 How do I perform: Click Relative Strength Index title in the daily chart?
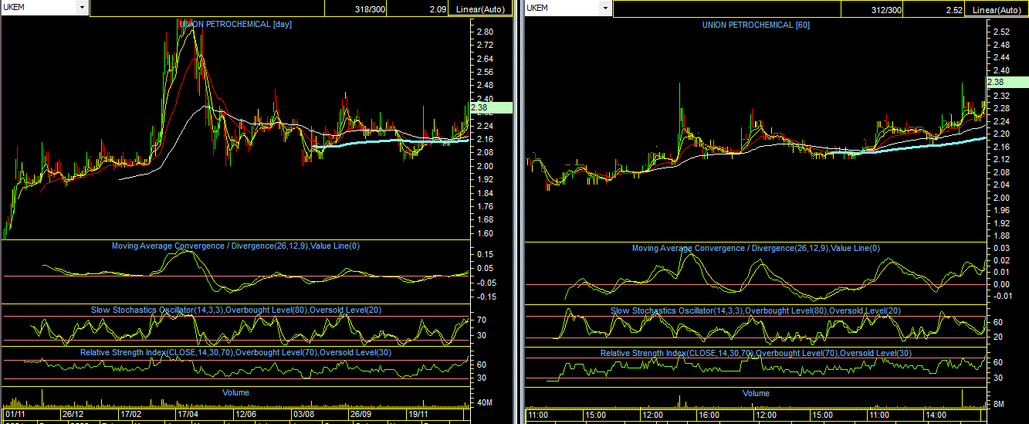click(235, 352)
